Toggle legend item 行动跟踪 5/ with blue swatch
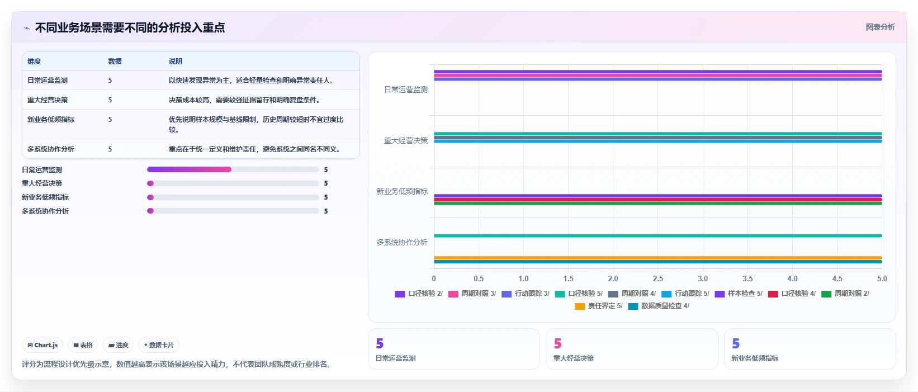This screenshot has width=918, height=392. pyautogui.click(x=685, y=294)
